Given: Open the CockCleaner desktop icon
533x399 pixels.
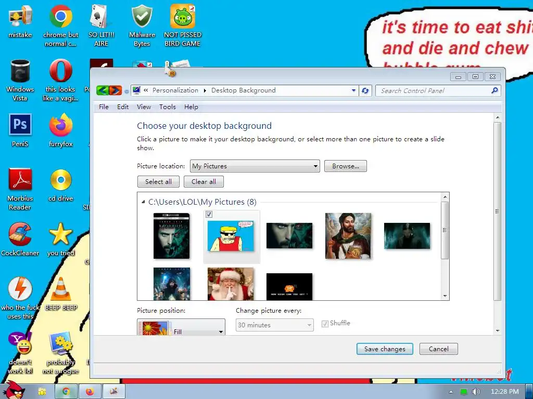Looking at the screenshot, I should click(20, 240).
